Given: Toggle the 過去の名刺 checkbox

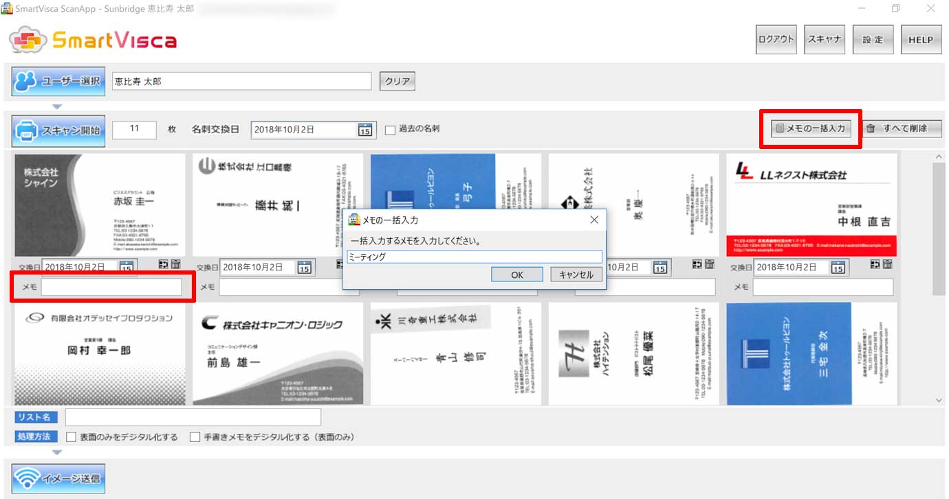Looking at the screenshot, I should tap(390, 130).
